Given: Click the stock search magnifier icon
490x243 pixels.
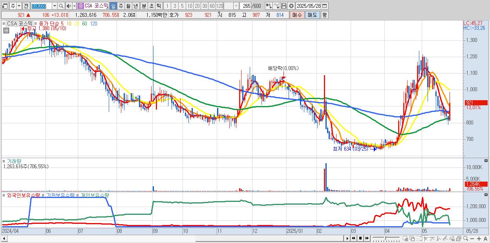Looking at the screenshot, I should tap(61, 6).
